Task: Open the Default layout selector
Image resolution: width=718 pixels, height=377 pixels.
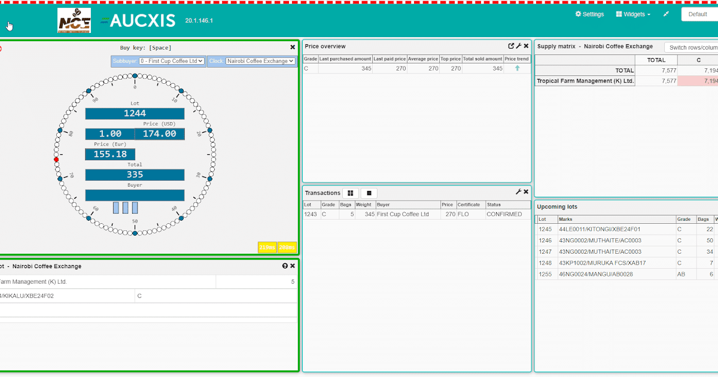Action: 699,14
